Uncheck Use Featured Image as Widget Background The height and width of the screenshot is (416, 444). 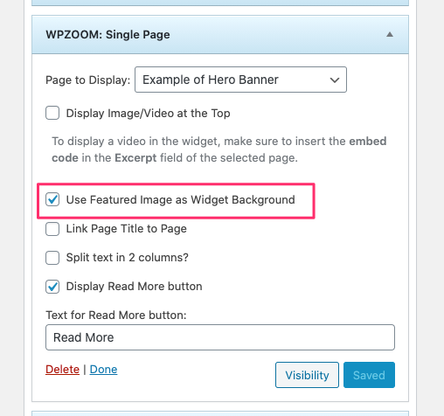52,199
